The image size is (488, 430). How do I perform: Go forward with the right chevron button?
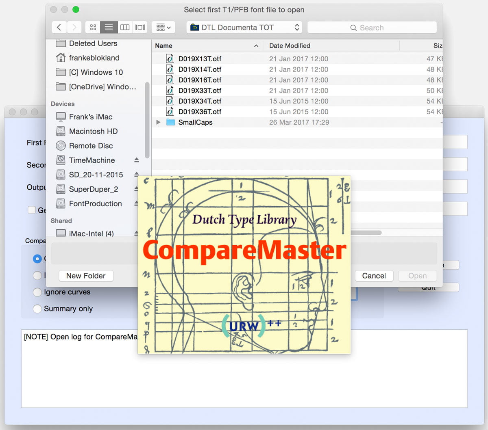(74, 27)
